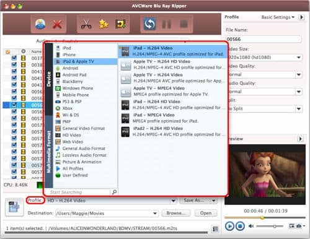Select the Xbox category
This screenshot has width=310, height=239.
(x=86, y=108)
